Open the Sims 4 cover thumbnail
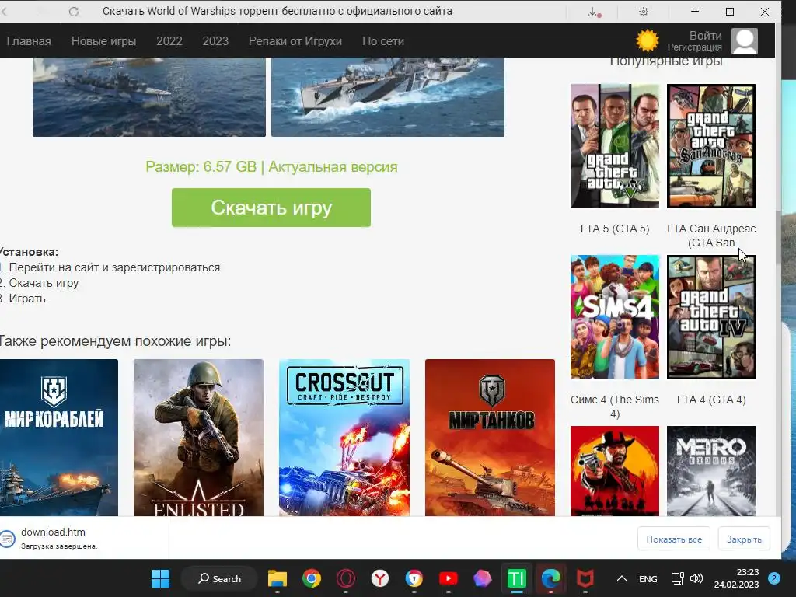 pyautogui.click(x=615, y=317)
